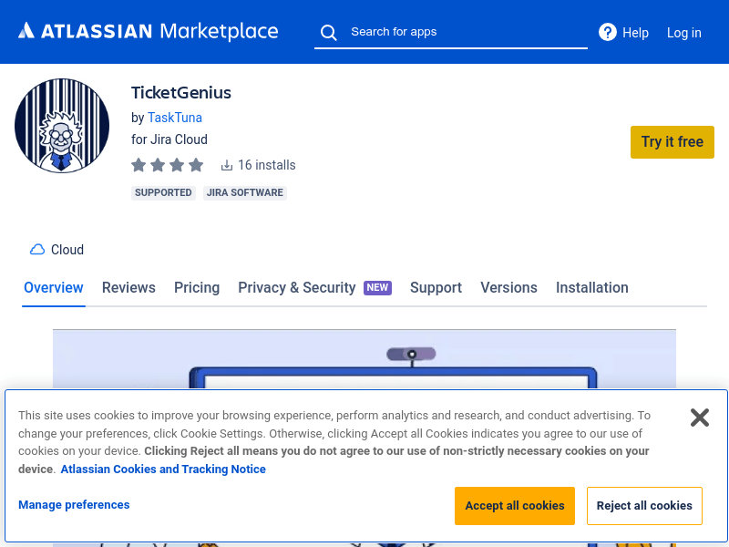Click Reject all cookies button
Screen dimensions: 729x547
coord(644,506)
